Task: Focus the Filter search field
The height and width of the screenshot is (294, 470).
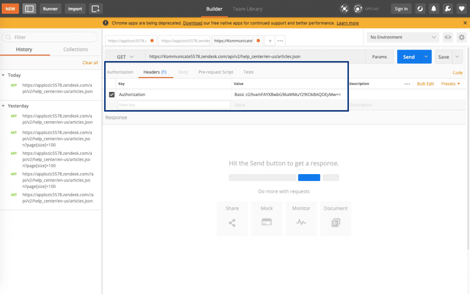Action: (50, 37)
